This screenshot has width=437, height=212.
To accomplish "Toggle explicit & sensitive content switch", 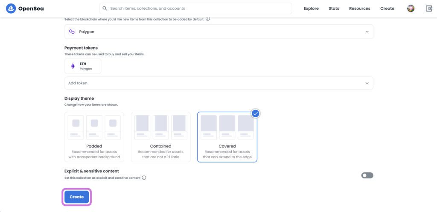I will tap(367, 175).
